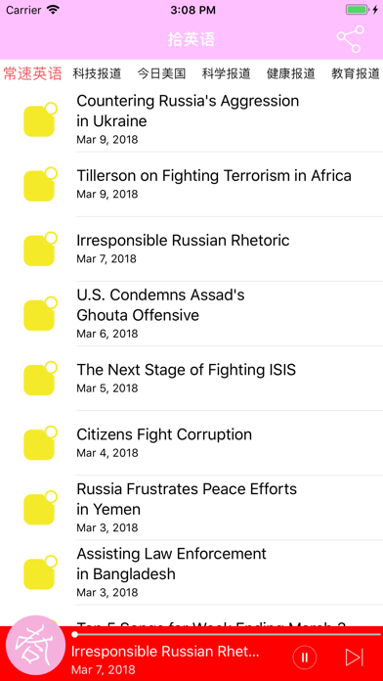Click yellow icon beside Tillerson on Fighting Terrorism
The height and width of the screenshot is (681, 383).
coord(40,184)
